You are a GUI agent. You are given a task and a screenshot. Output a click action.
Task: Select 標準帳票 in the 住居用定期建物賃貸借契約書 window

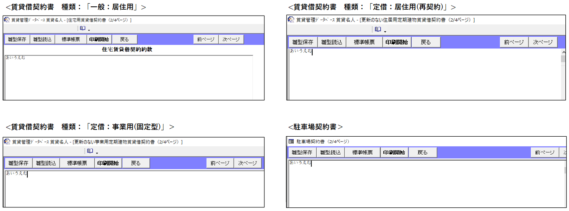coord(364,42)
